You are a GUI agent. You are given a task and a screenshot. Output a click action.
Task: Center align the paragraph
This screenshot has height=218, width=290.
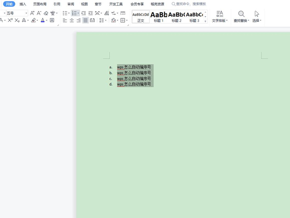72,20
